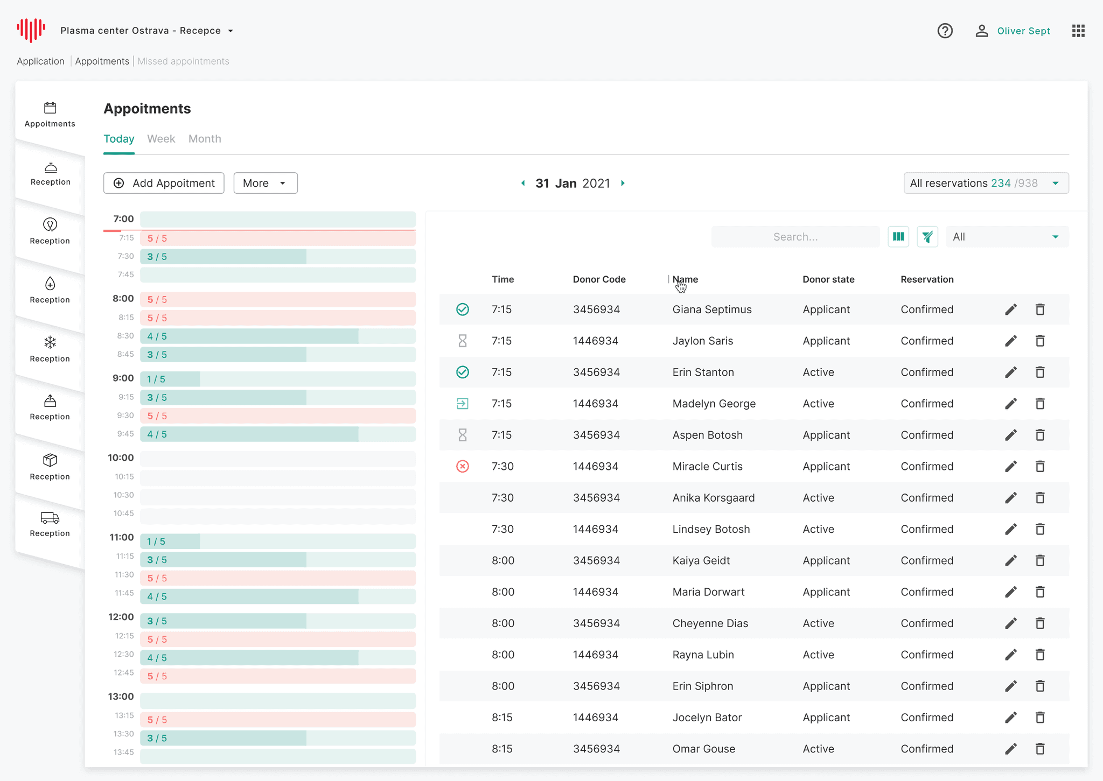Open the snowflake Reception sidebar section
Viewport: 1103px width, 781px height.
pos(50,349)
